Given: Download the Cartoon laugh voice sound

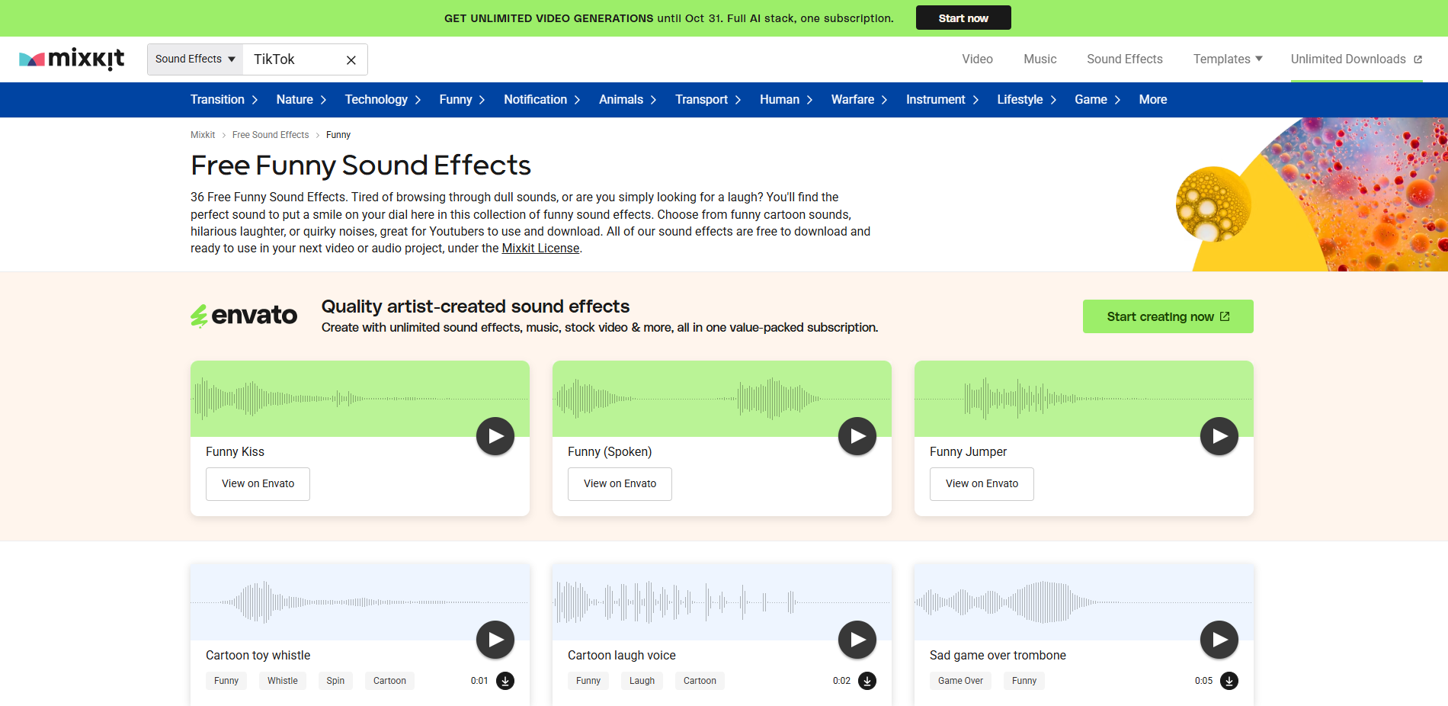Looking at the screenshot, I should (x=867, y=681).
